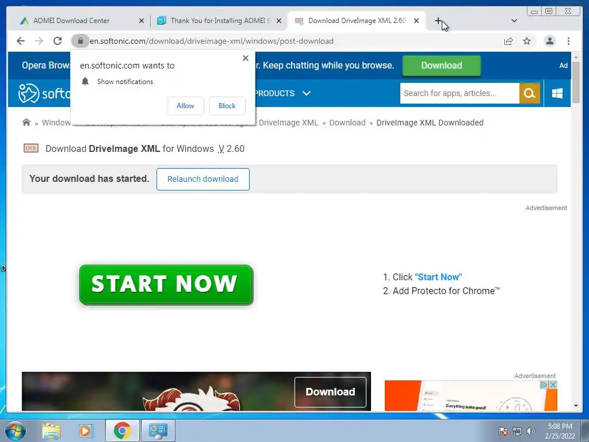This screenshot has width=589, height=442.
Task: Click the "Start Now" link in instructions
Action: point(438,277)
